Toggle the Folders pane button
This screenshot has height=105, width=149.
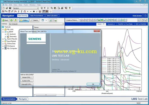24,20
